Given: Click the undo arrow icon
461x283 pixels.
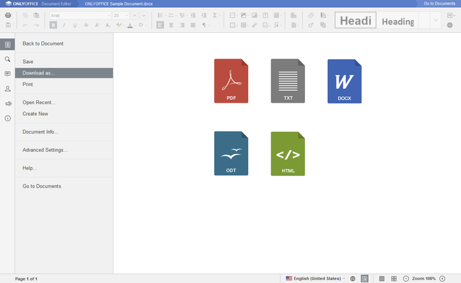Looking at the screenshot, I should coord(25,25).
